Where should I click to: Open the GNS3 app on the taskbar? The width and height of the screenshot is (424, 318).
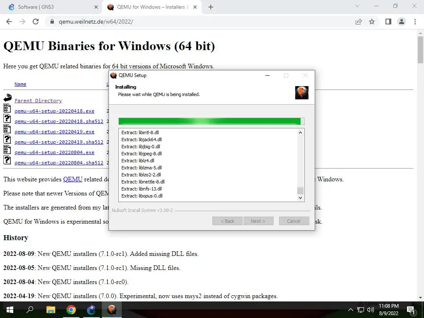92,310
